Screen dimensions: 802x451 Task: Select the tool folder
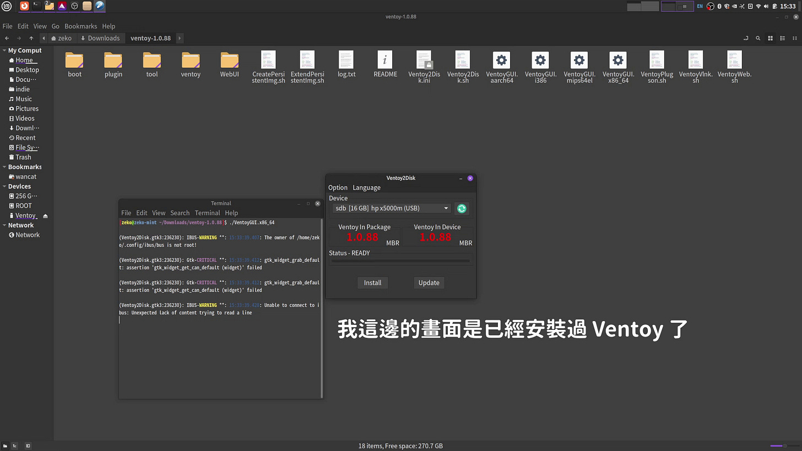tap(152, 64)
